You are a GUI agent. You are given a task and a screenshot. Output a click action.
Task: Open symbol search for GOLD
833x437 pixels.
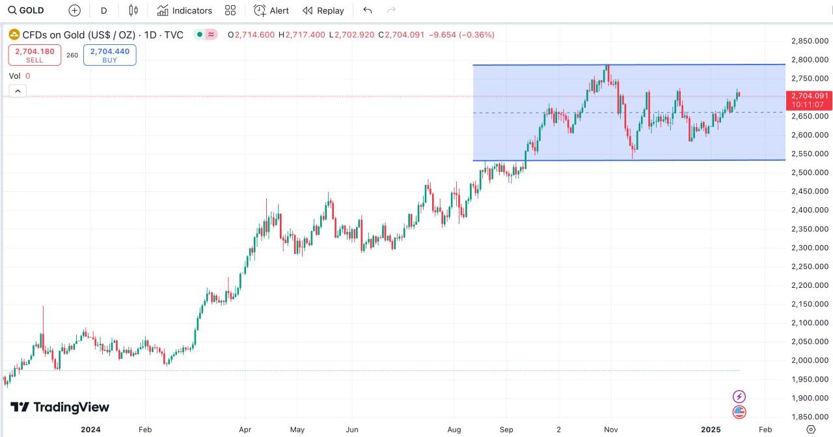[x=26, y=10]
